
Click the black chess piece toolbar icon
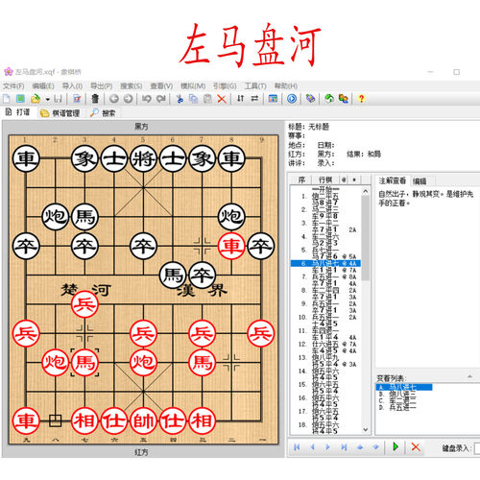(95, 99)
